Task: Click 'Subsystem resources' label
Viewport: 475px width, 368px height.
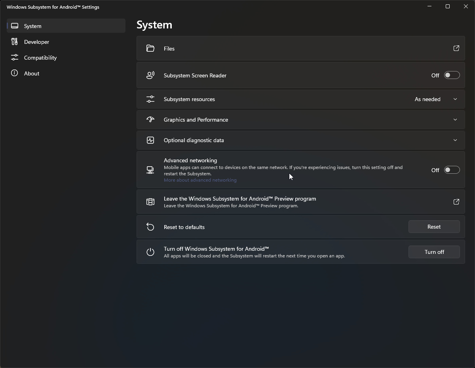Action: 189,99
